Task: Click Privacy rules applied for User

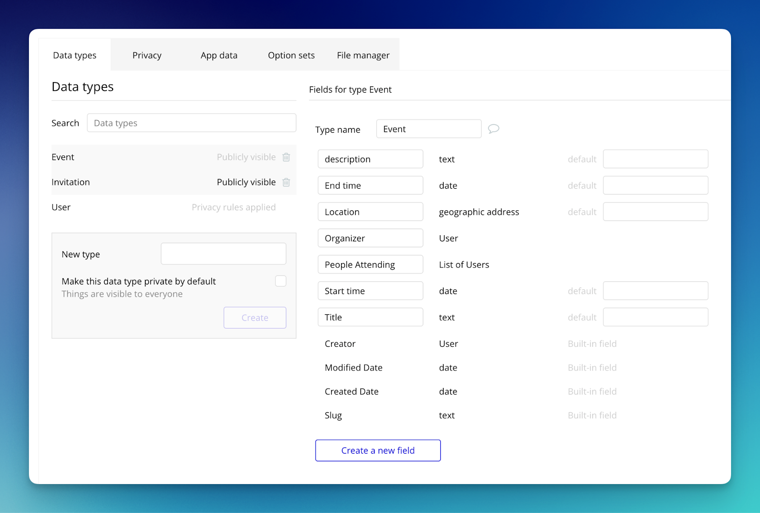Action: click(x=234, y=208)
